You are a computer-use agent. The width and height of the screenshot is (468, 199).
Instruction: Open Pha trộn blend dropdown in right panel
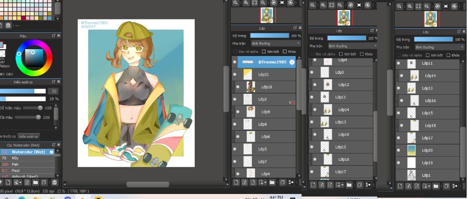(x=440, y=47)
